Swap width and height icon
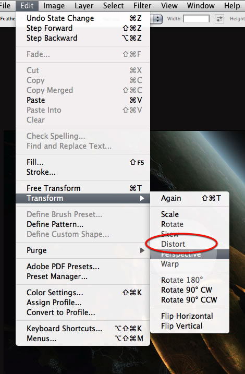The height and width of the screenshot is (374, 245). tap(219, 19)
